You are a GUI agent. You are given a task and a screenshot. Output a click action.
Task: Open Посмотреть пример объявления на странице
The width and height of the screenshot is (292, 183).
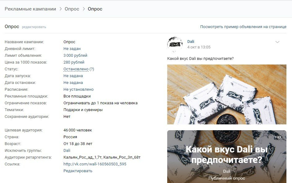[x=243, y=27]
